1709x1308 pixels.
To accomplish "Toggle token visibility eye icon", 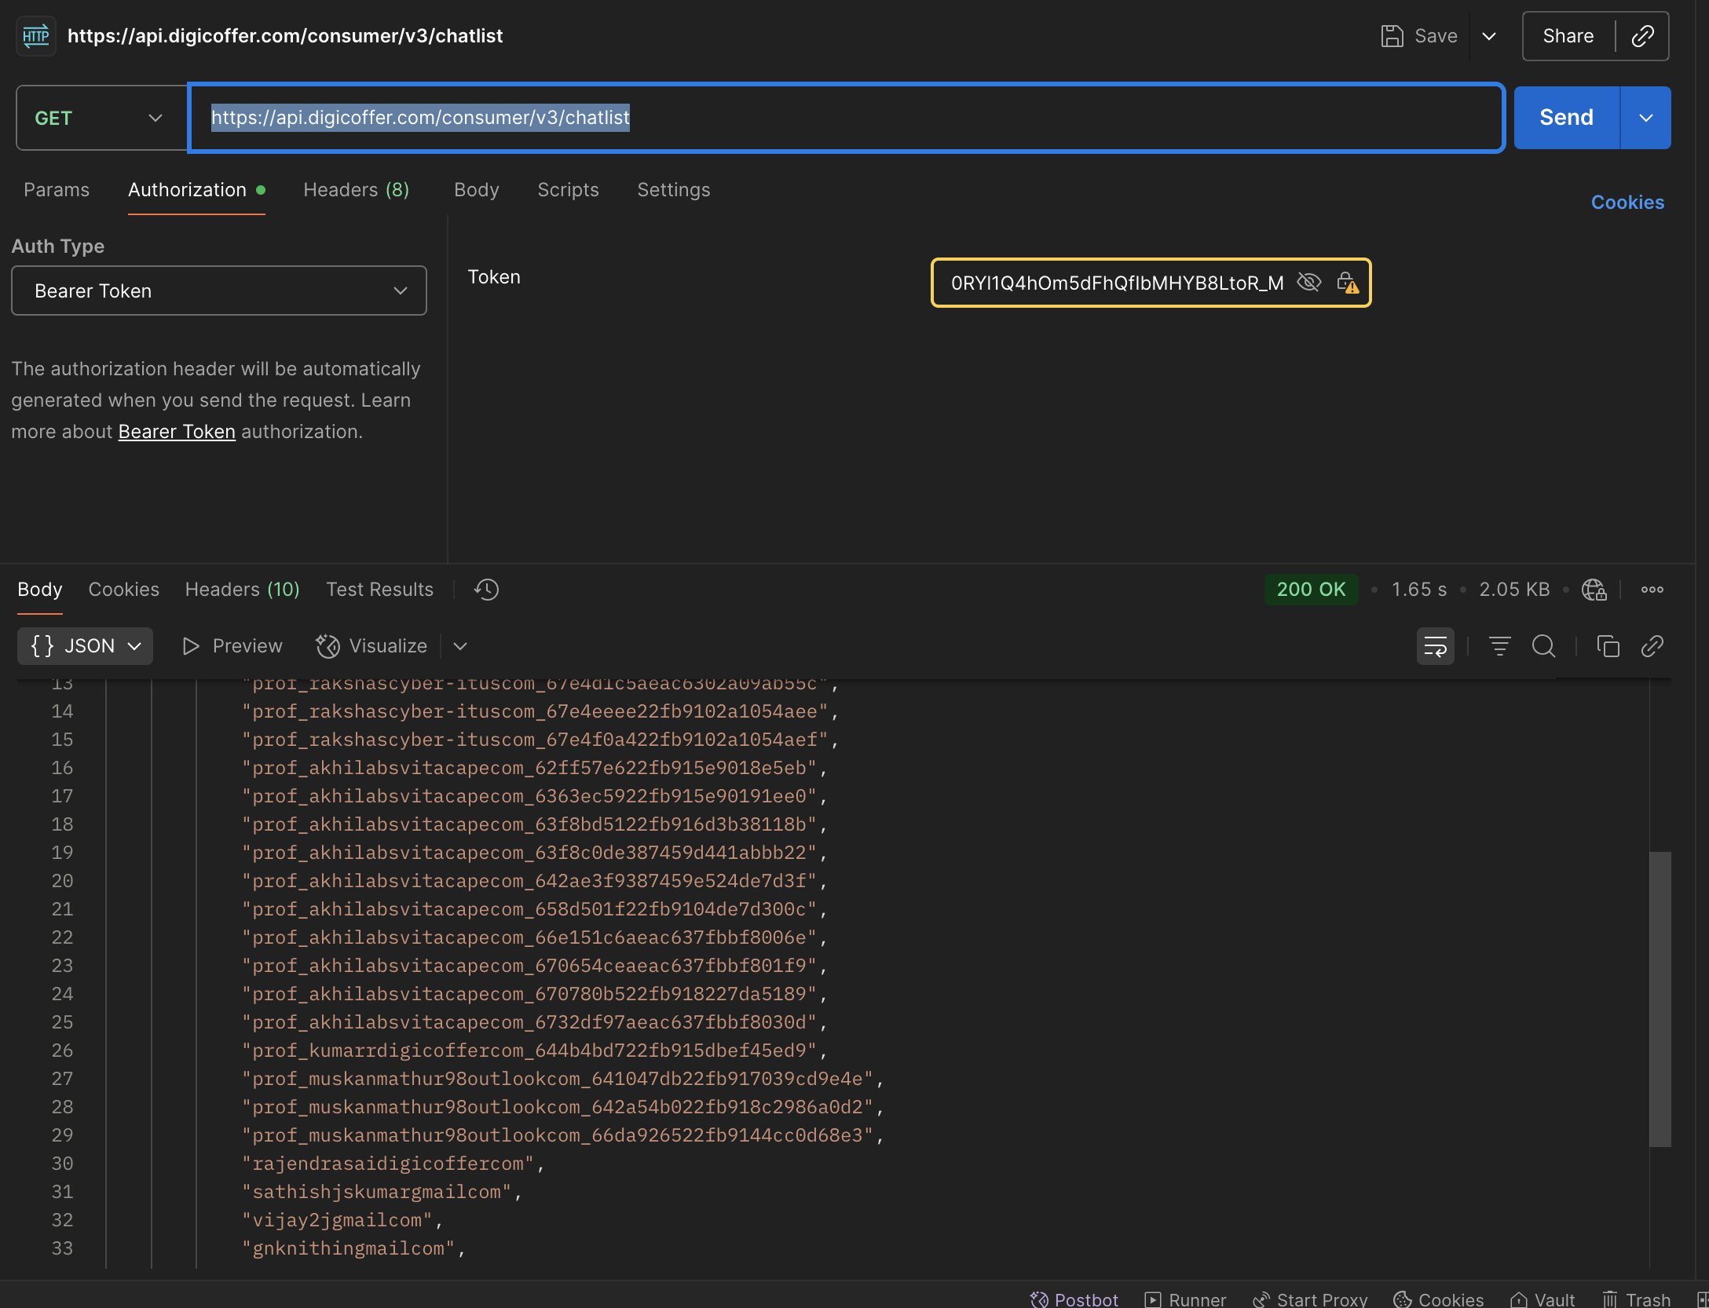I will (1308, 283).
